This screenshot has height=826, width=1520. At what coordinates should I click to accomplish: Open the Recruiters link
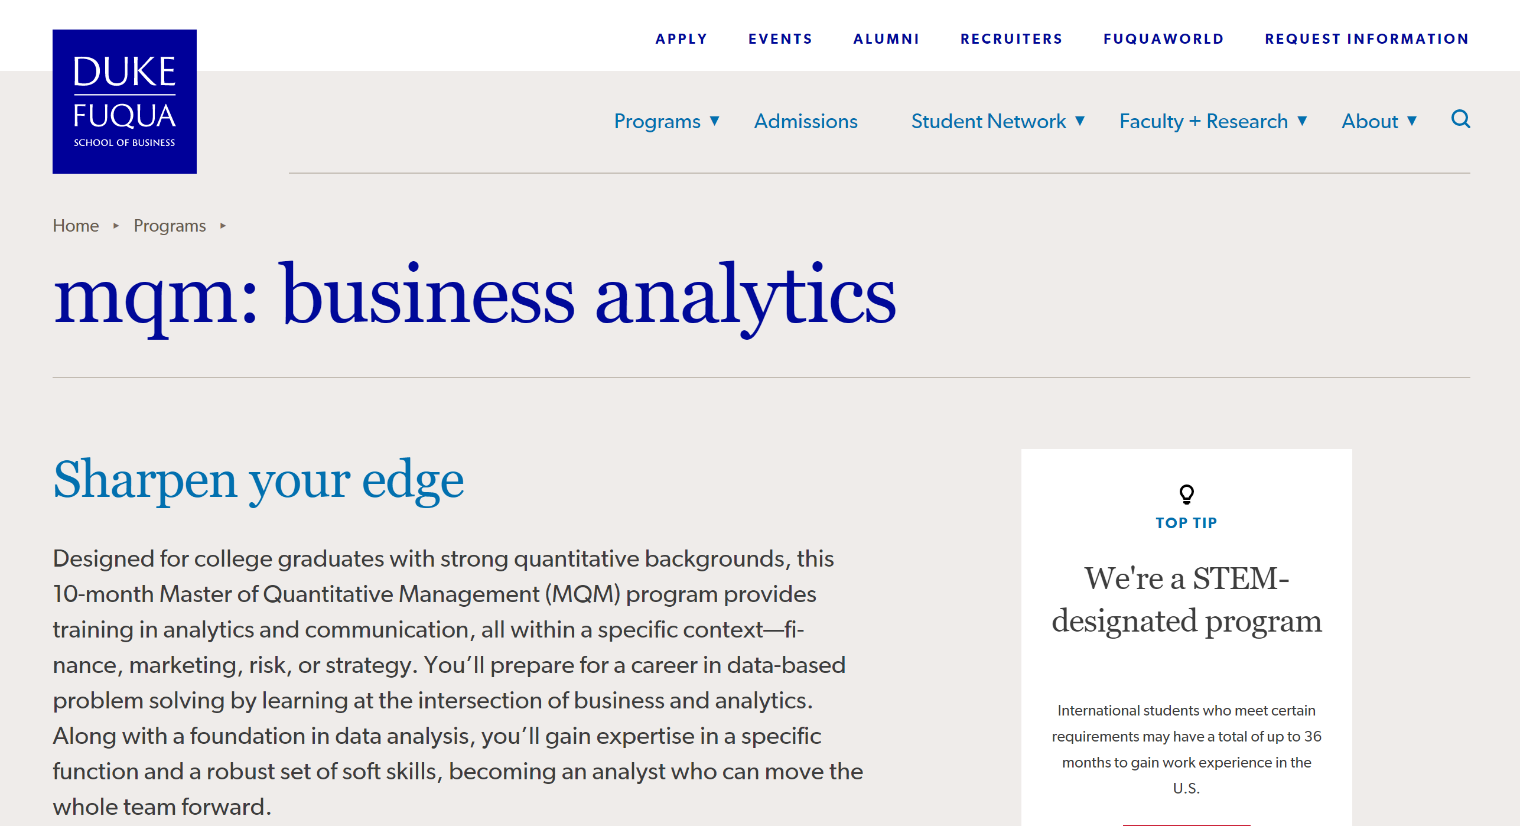pos(1011,39)
